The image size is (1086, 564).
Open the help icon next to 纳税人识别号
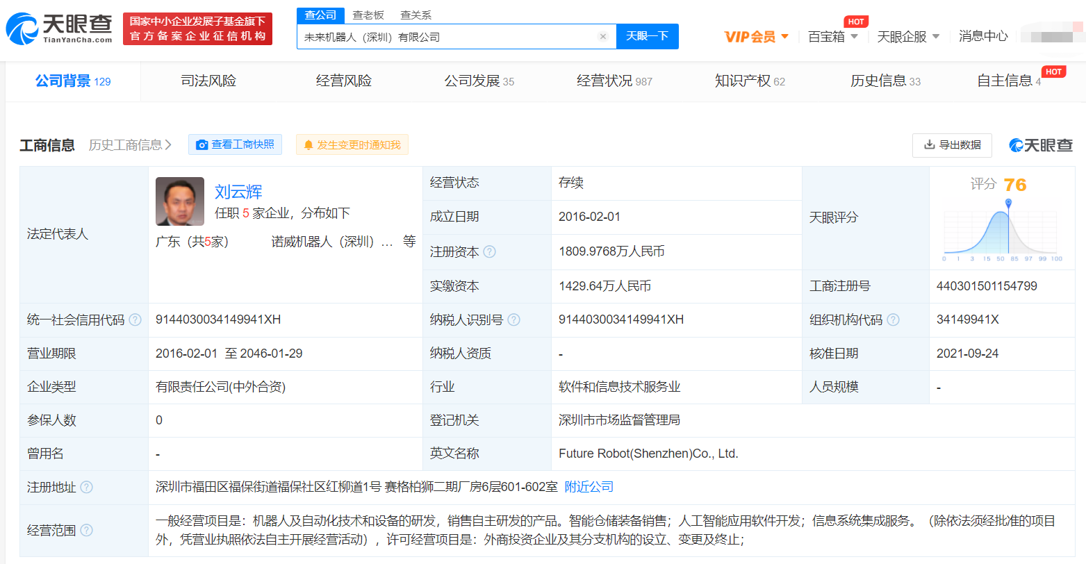[x=513, y=320]
